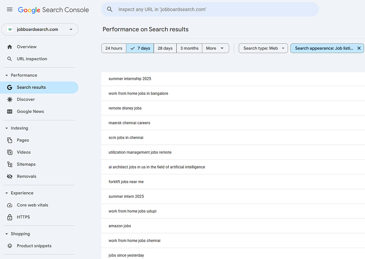Image resolution: width=365 pixels, height=259 pixels.
Task: Remove the Search appearance filter with X
Action: click(x=359, y=48)
